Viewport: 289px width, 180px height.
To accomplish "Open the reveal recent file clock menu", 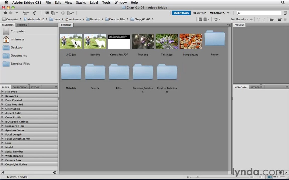I will pos(26,13).
